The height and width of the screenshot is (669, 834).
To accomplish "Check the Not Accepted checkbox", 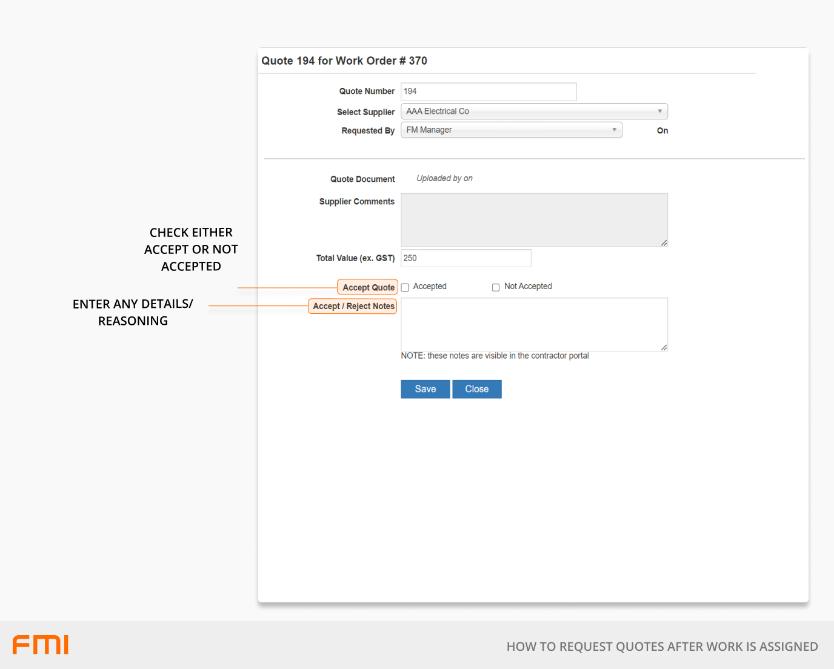I will coord(496,287).
